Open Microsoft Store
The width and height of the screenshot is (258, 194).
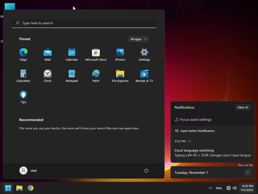click(x=96, y=55)
